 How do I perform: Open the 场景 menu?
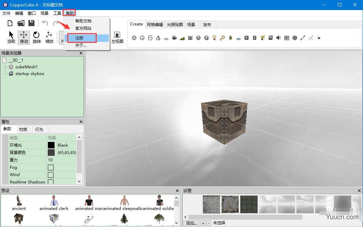44,13
